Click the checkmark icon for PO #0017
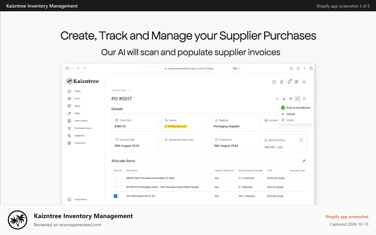Screen dimensions: 376x235 pos(277,99)
